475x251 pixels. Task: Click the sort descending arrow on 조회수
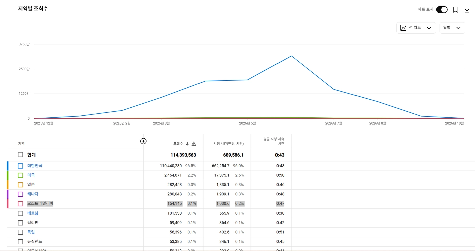(x=187, y=144)
